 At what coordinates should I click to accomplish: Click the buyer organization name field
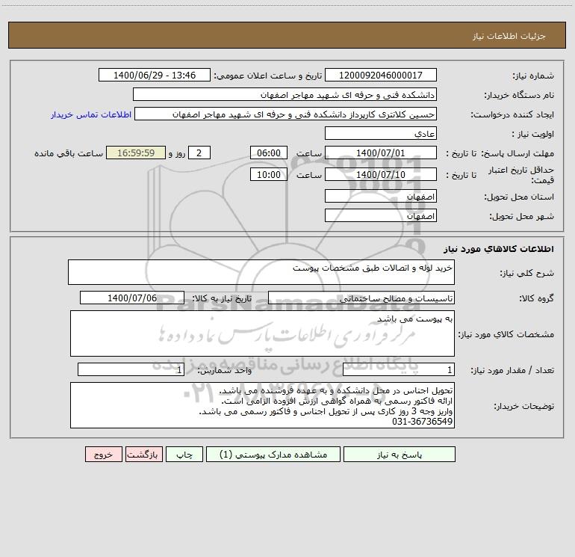(x=285, y=94)
